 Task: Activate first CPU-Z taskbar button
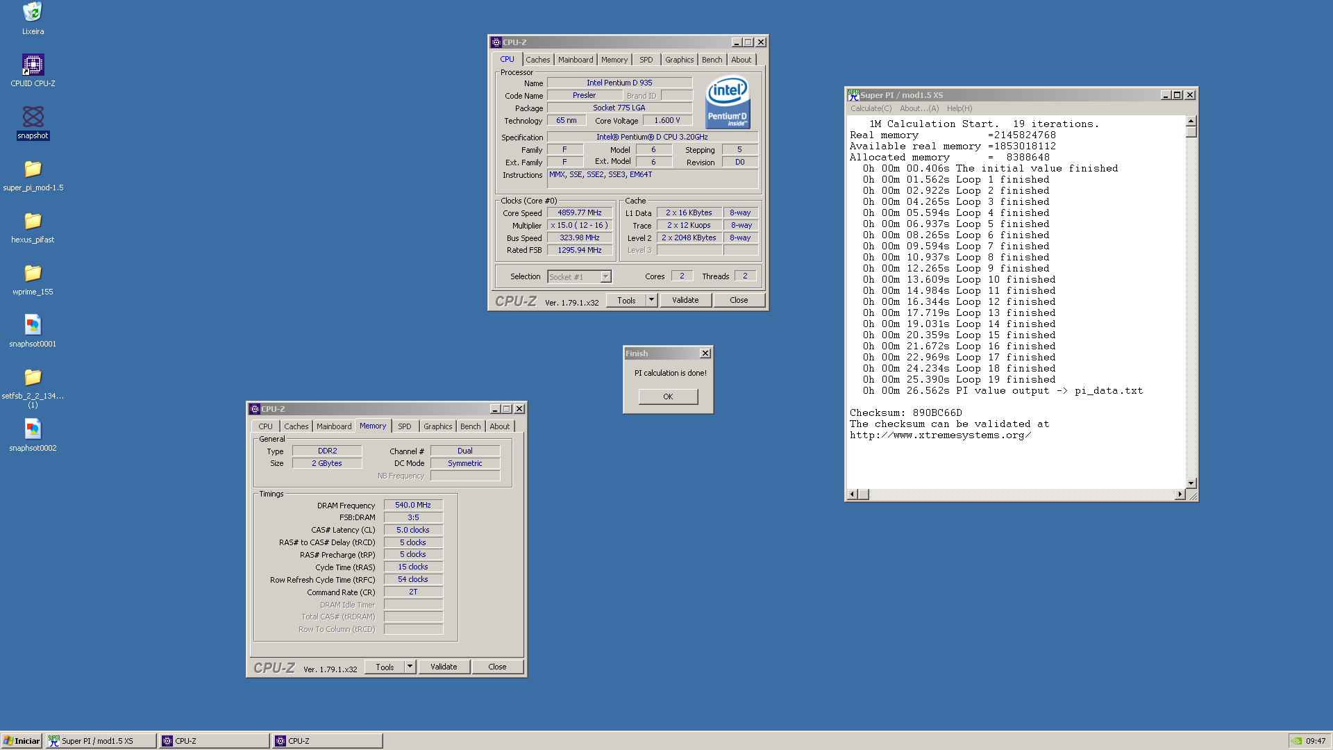tap(215, 741)
